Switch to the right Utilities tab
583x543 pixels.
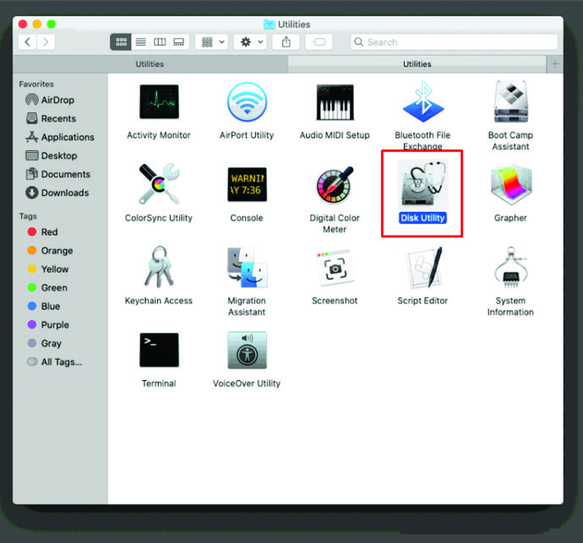point(417,64)
